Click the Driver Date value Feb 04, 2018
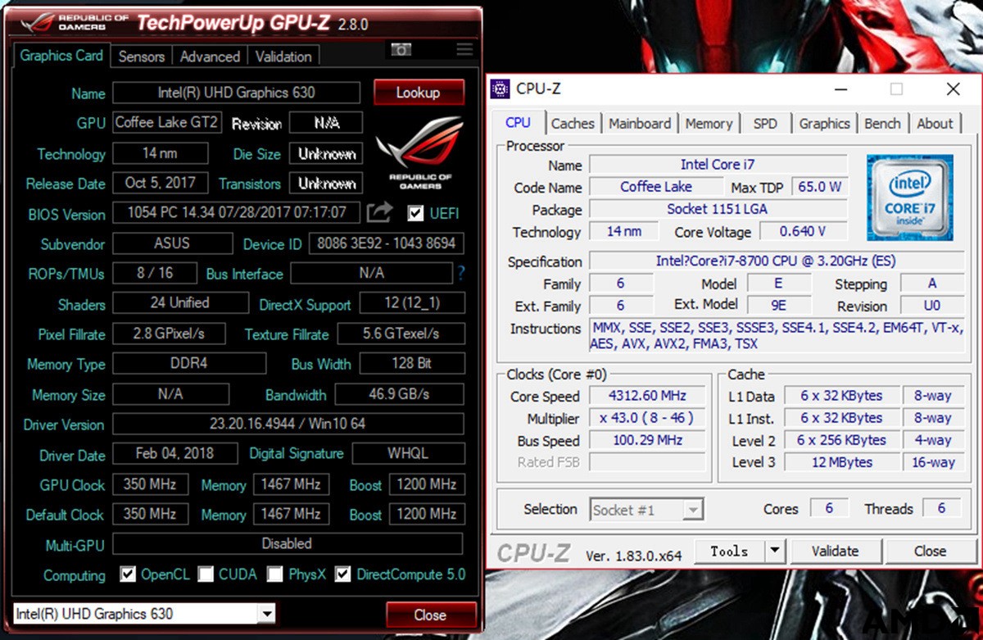The image size is (983, 640). (x=175, y=453)
